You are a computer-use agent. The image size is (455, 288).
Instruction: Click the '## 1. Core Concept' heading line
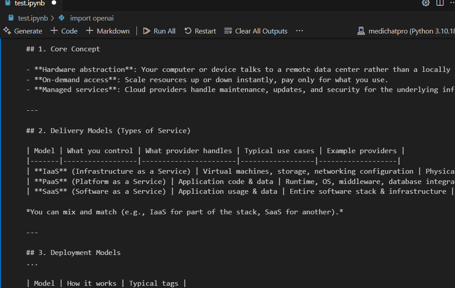[63, 49]
